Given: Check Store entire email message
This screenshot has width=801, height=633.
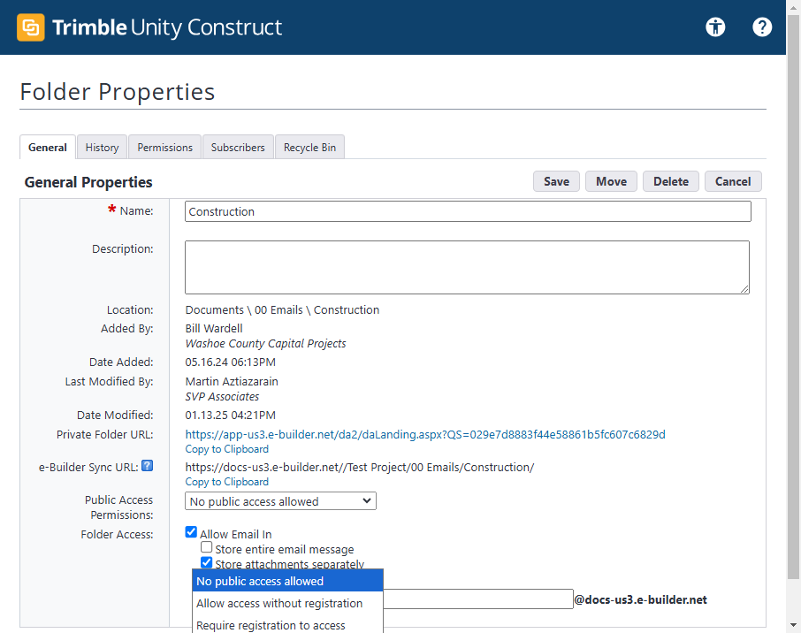Looking at the screenshot, I should [x=206, y=547].
